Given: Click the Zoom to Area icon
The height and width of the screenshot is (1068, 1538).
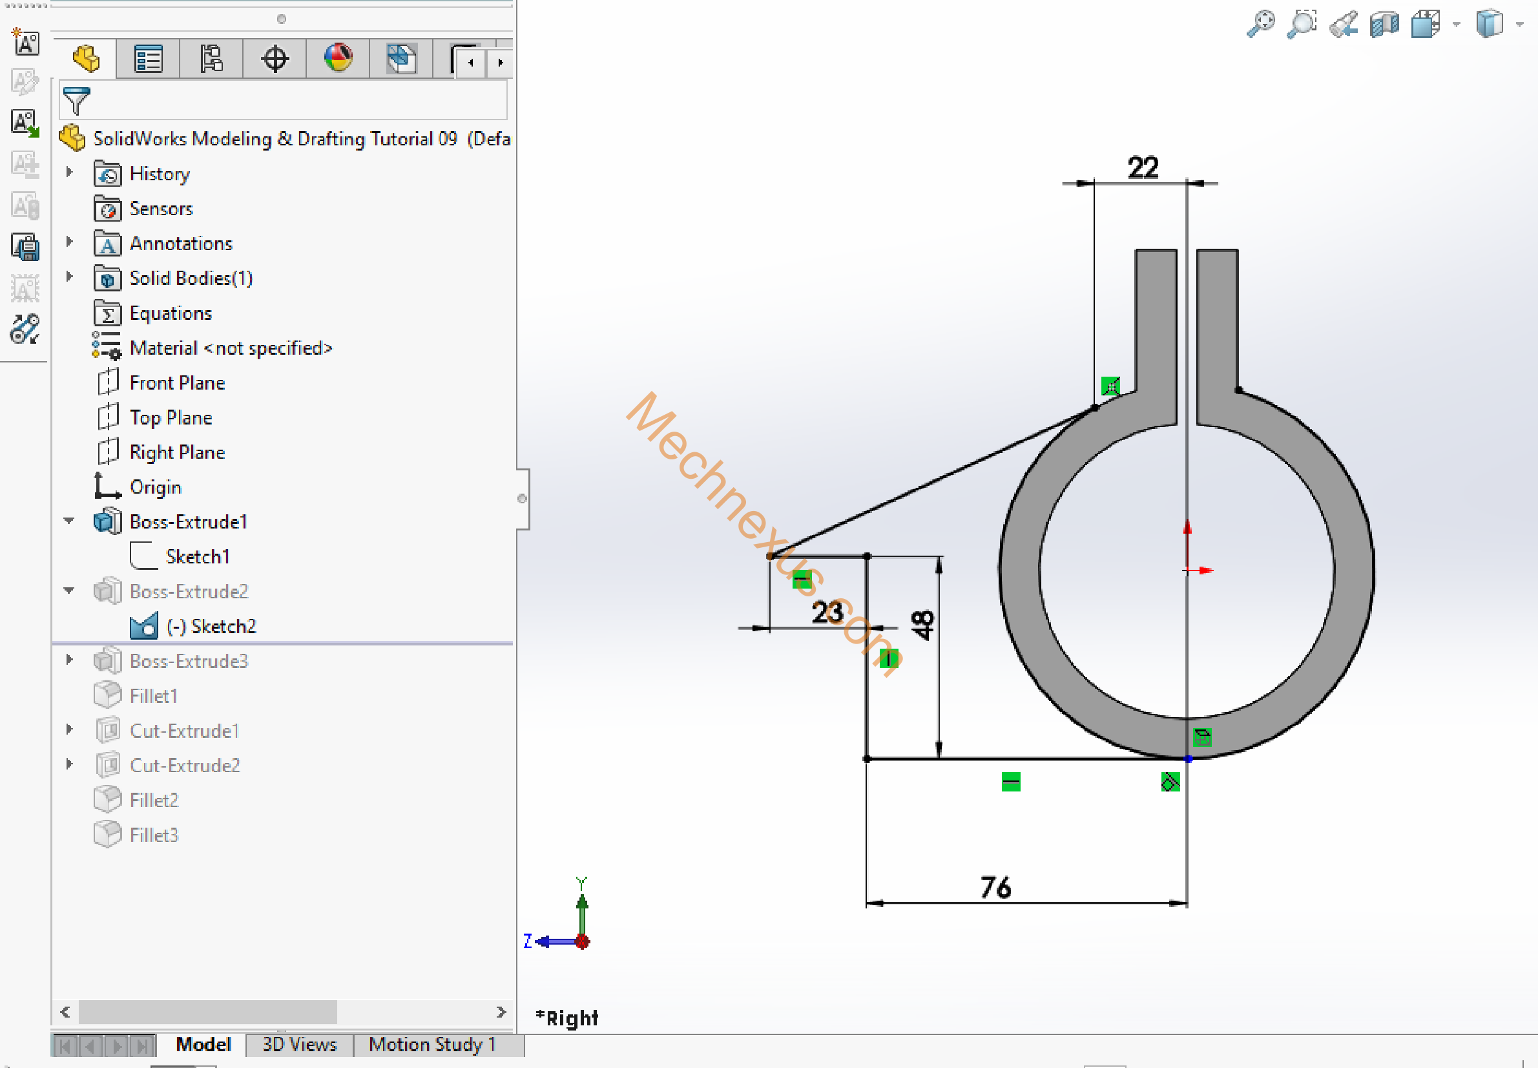Looking at the screenshot, I should 1302,24.
